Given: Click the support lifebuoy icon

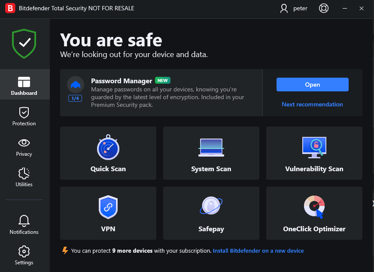Looking at the screenshot, I should [324, 8].
